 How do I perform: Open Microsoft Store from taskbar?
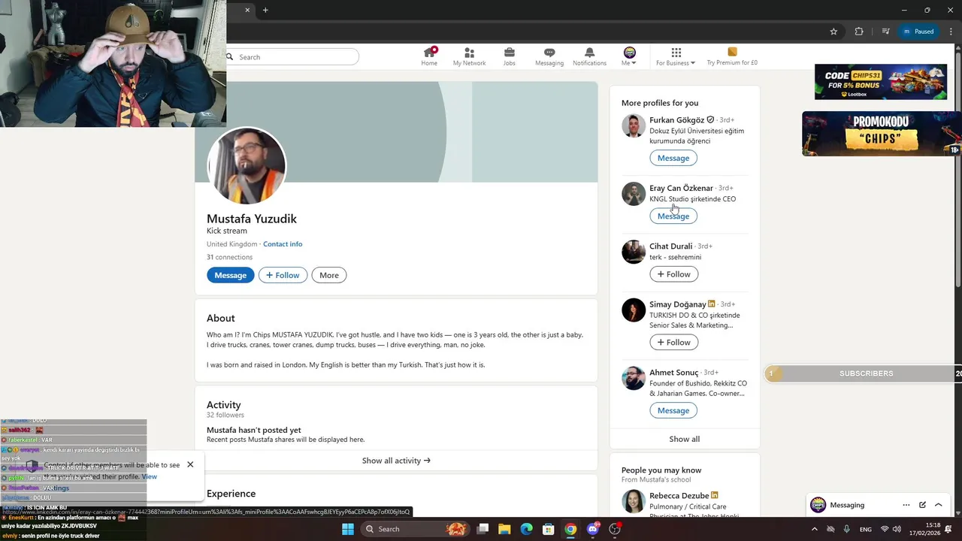(x=549, y=529)
